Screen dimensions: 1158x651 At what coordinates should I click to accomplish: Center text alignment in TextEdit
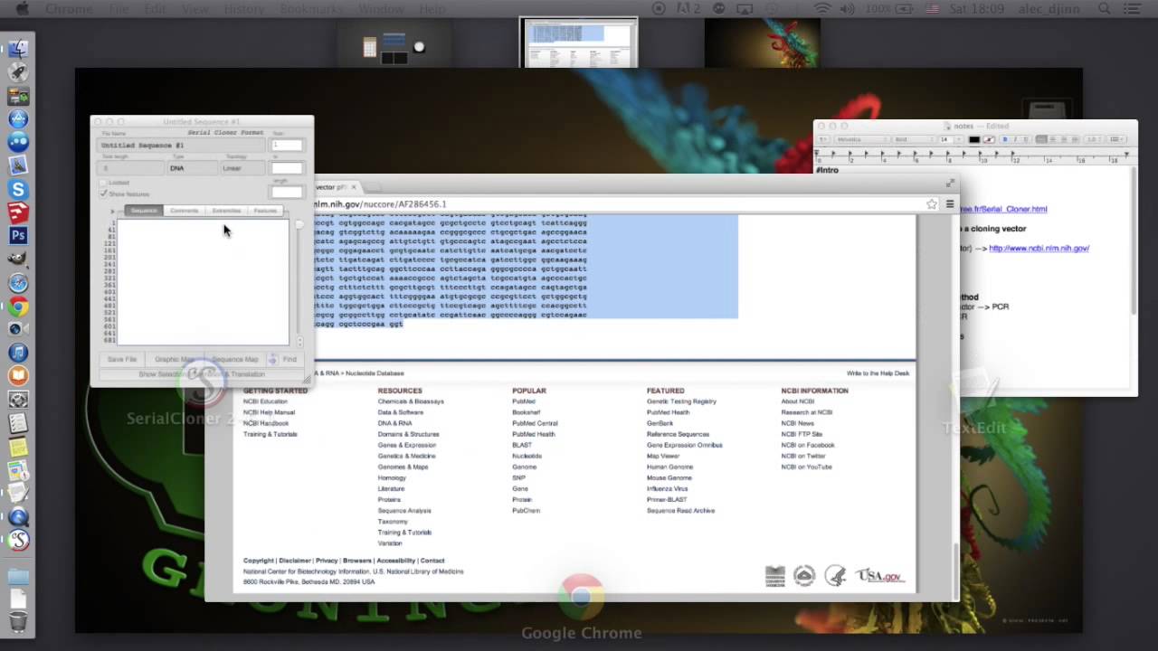point(1052,139)
